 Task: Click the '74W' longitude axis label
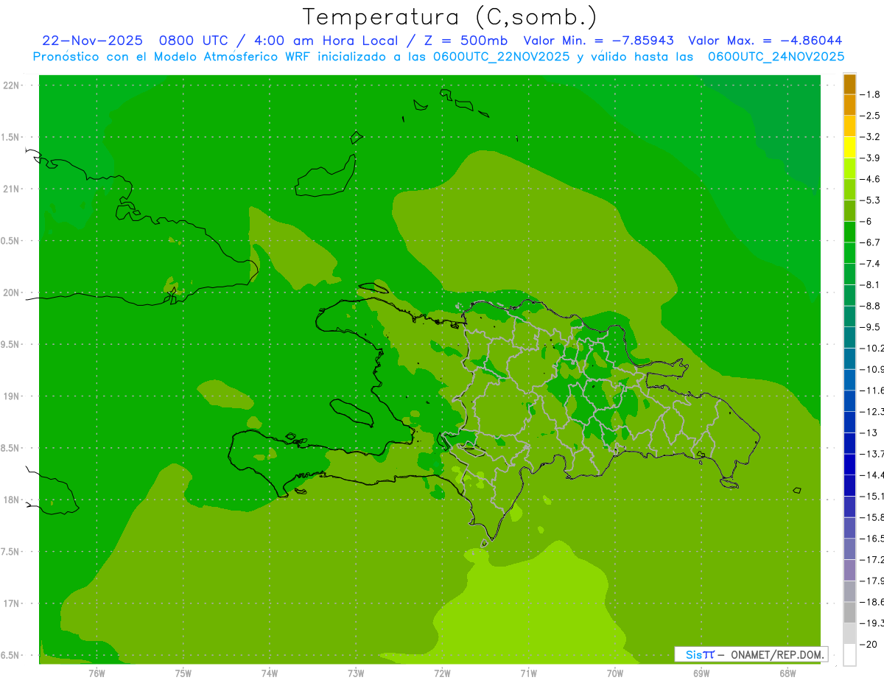[269, 673]
